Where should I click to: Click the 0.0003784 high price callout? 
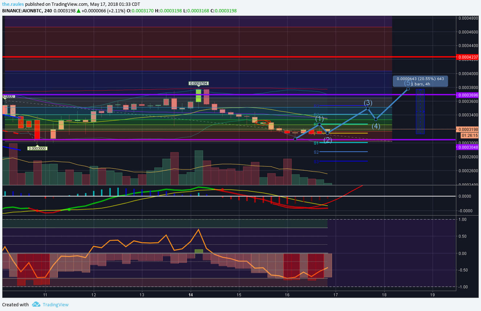tap(199, 83)
